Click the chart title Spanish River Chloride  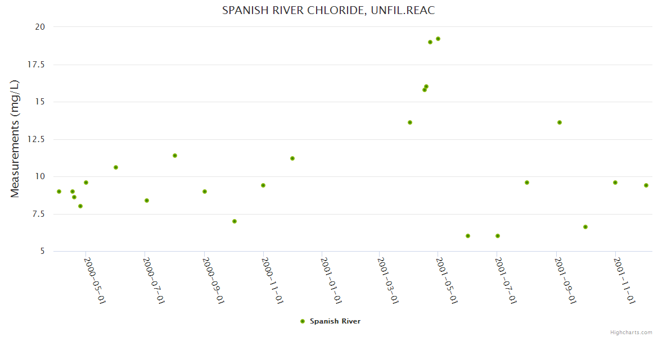click(x=328, y=10)
